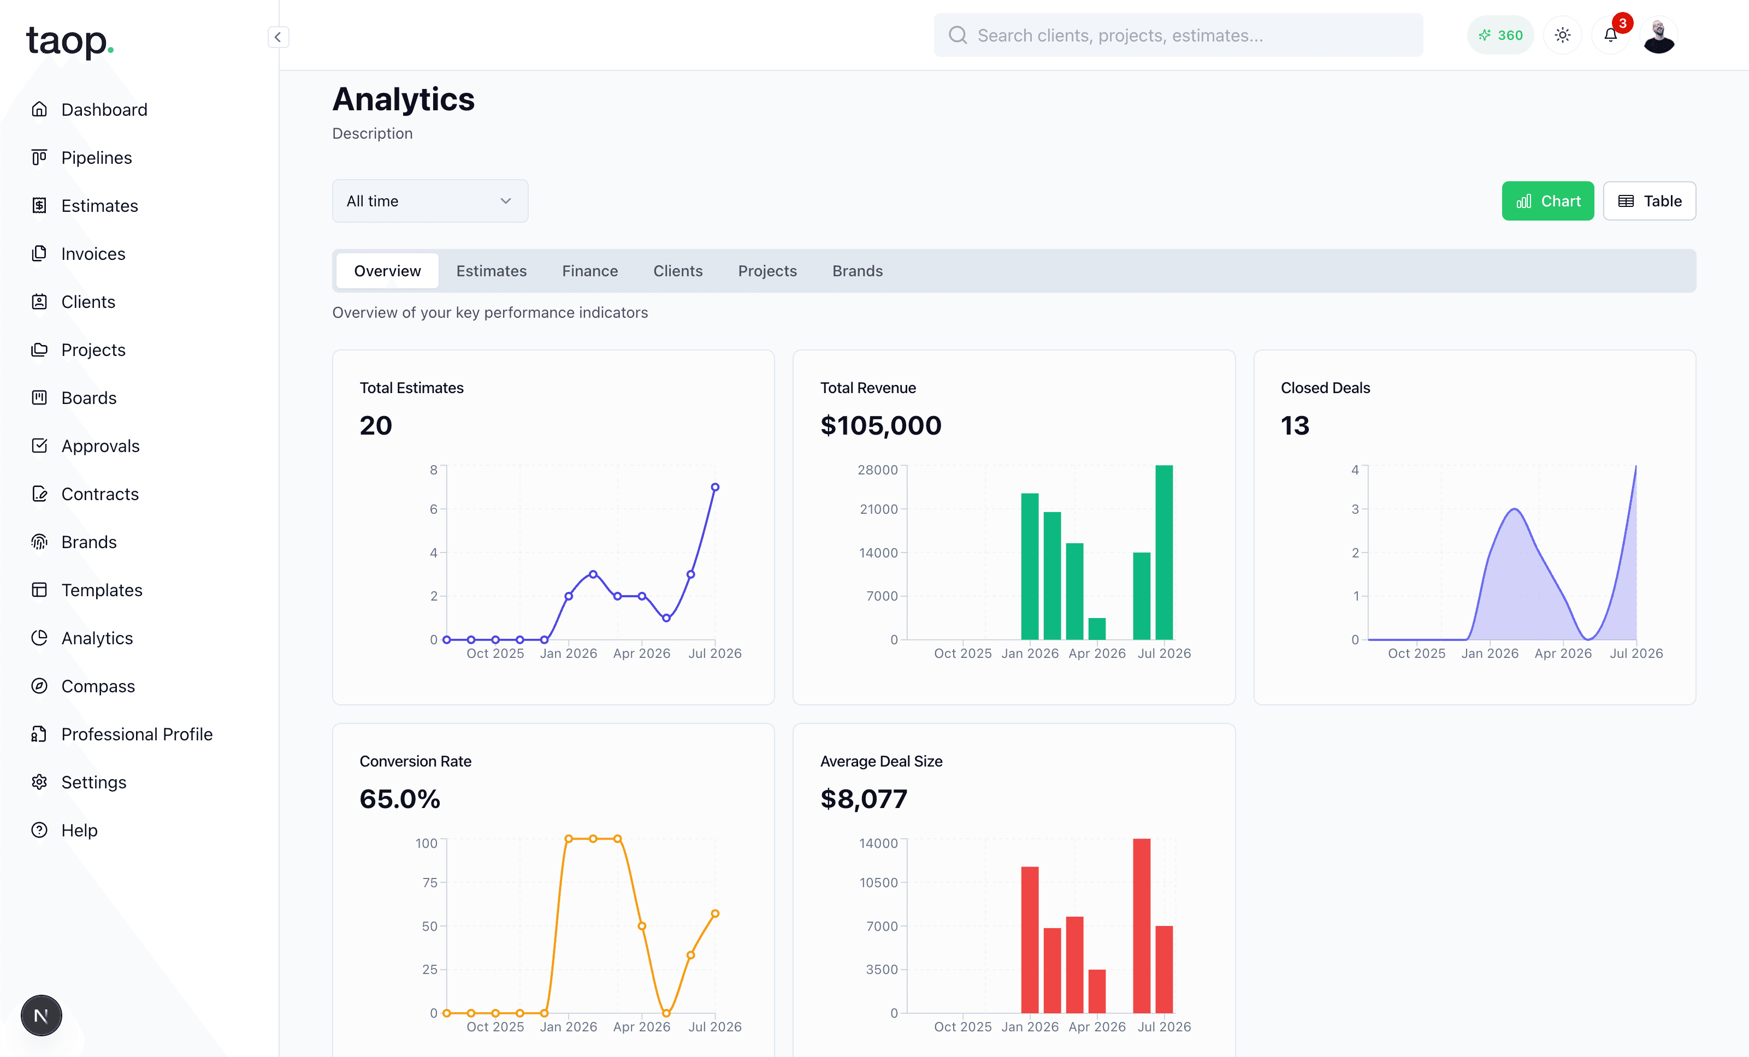Click the Total Estimates line chart
1749x1057 pixels.
click(x=581, y=553)
